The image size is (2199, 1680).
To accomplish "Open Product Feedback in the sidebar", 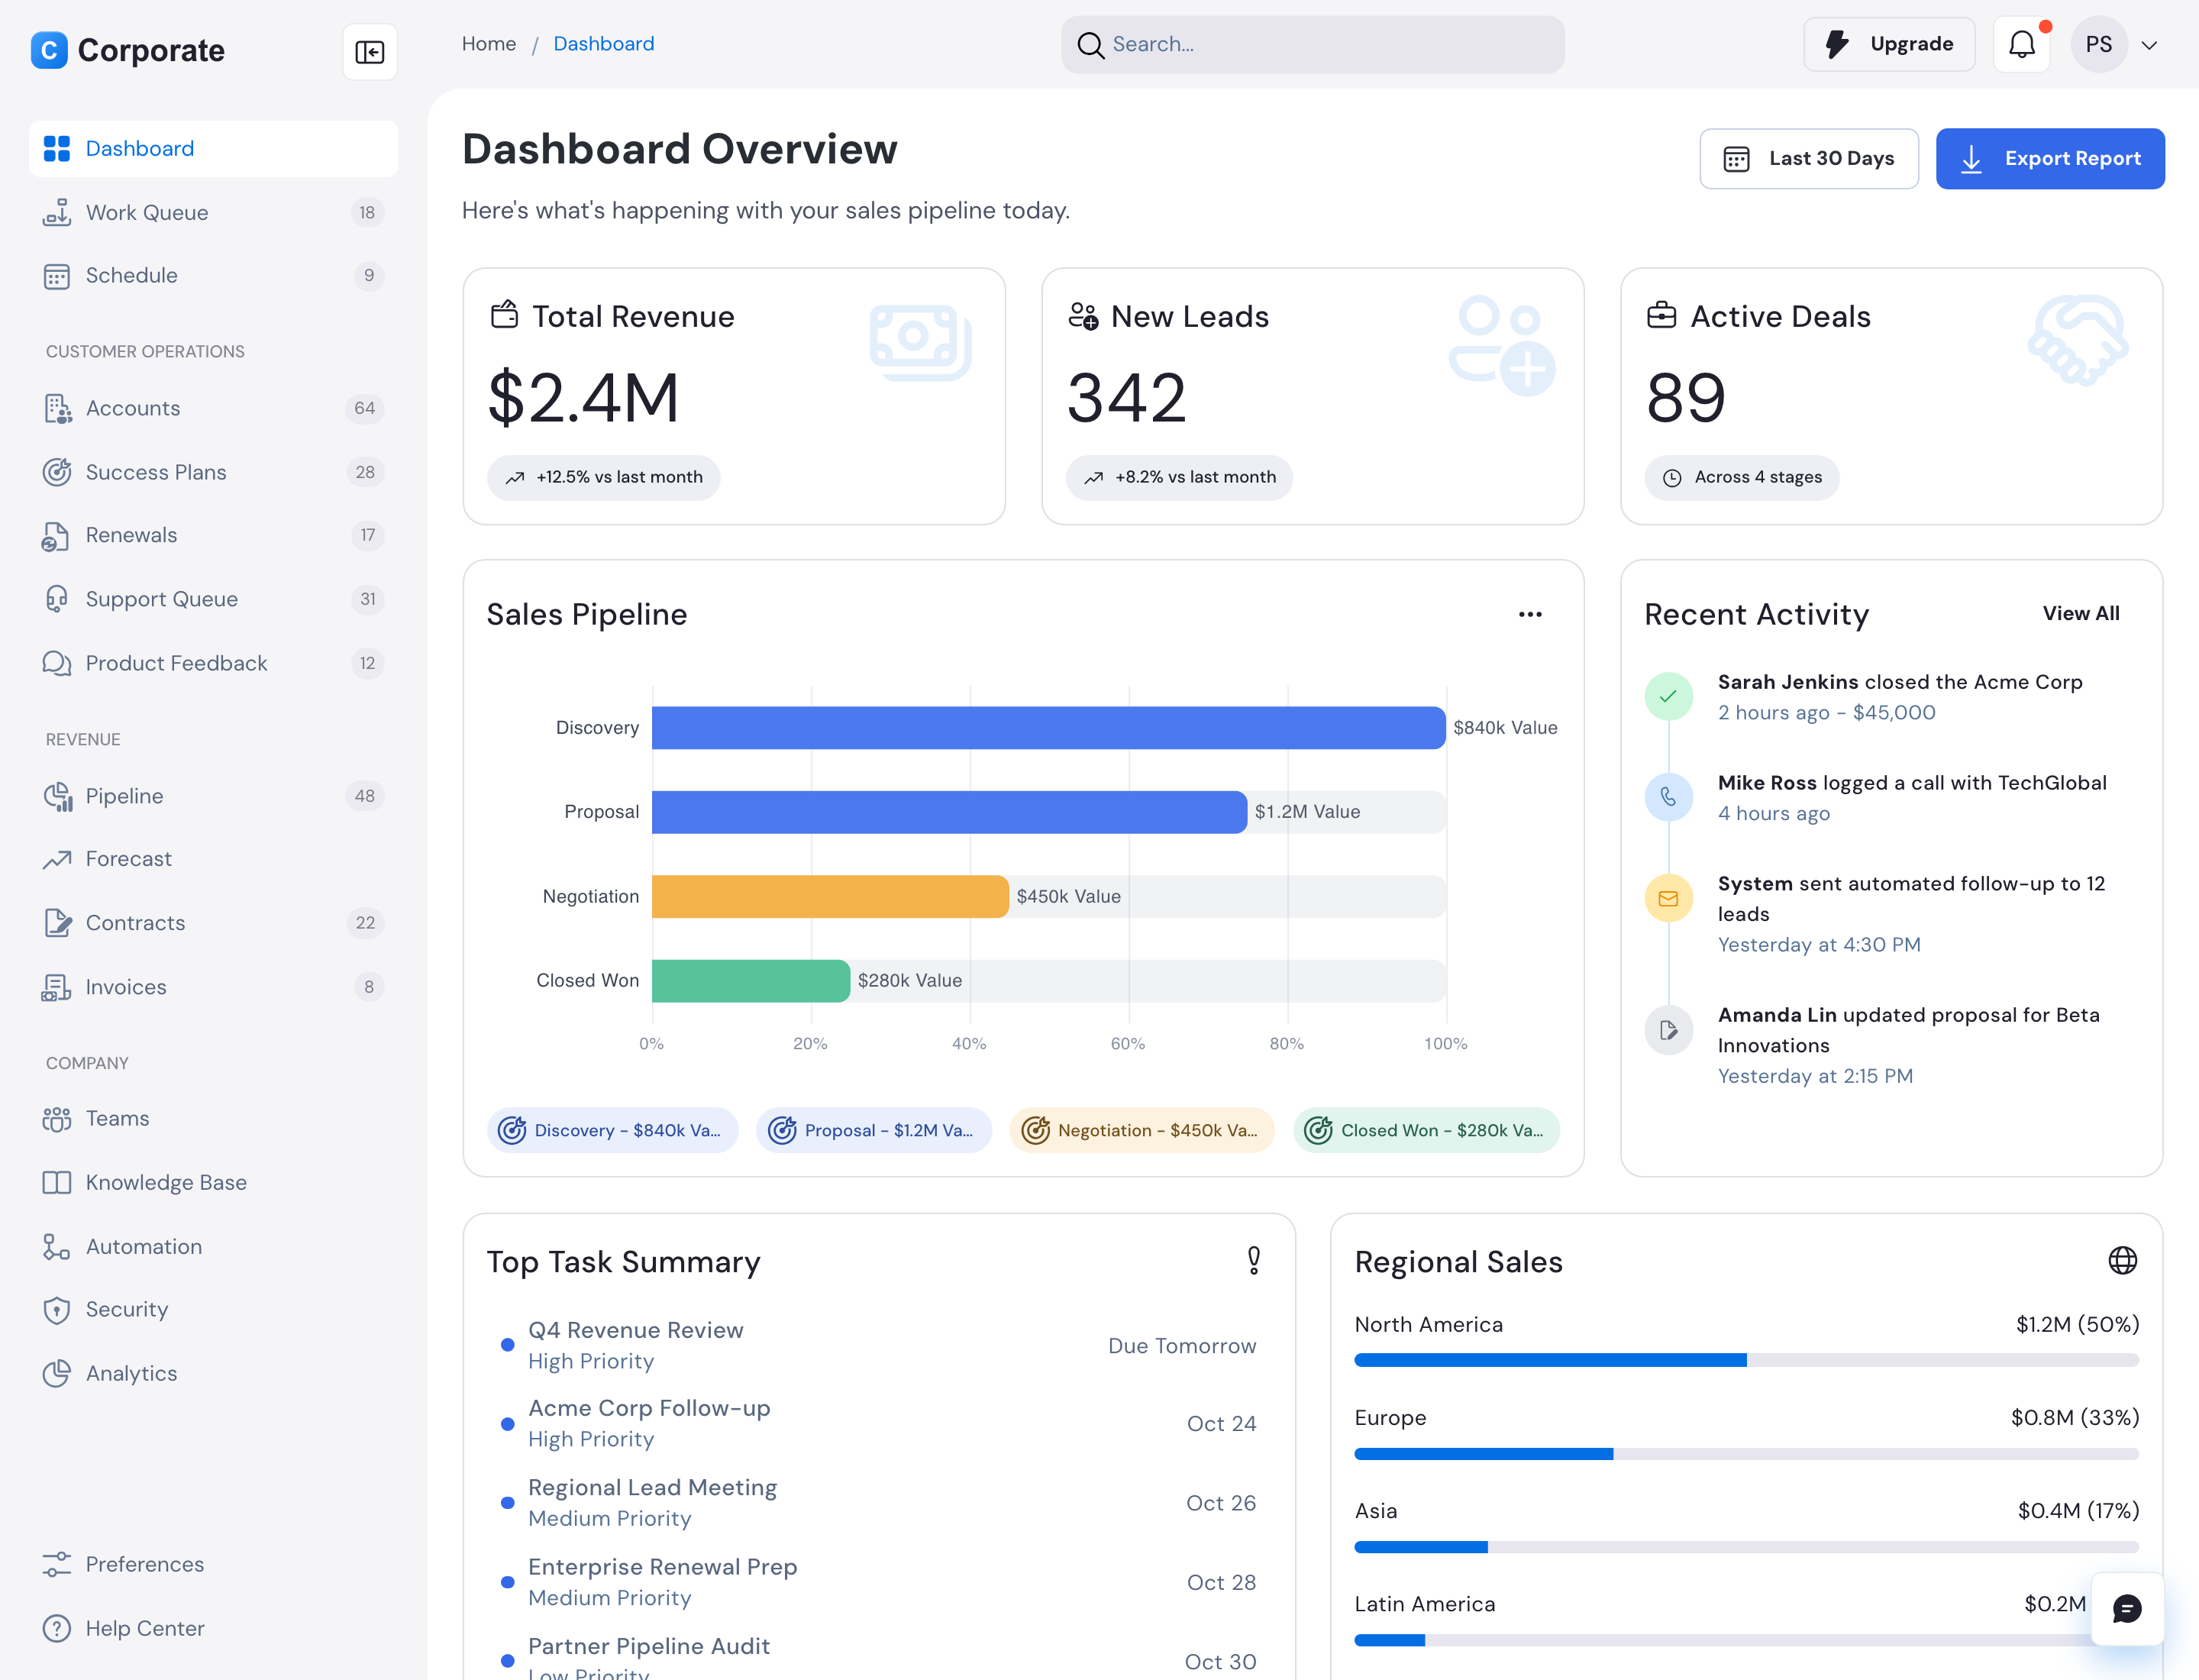I will point(213,663).
